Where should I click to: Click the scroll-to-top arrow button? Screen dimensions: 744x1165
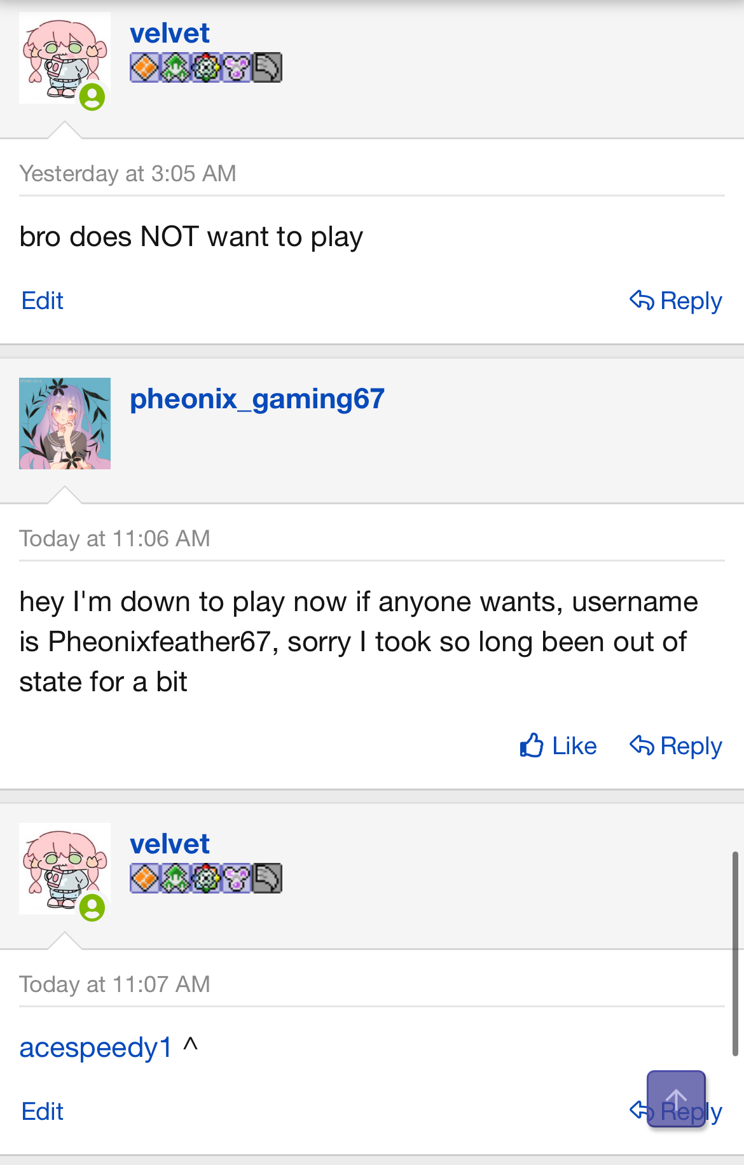[x=676, y=1099]
